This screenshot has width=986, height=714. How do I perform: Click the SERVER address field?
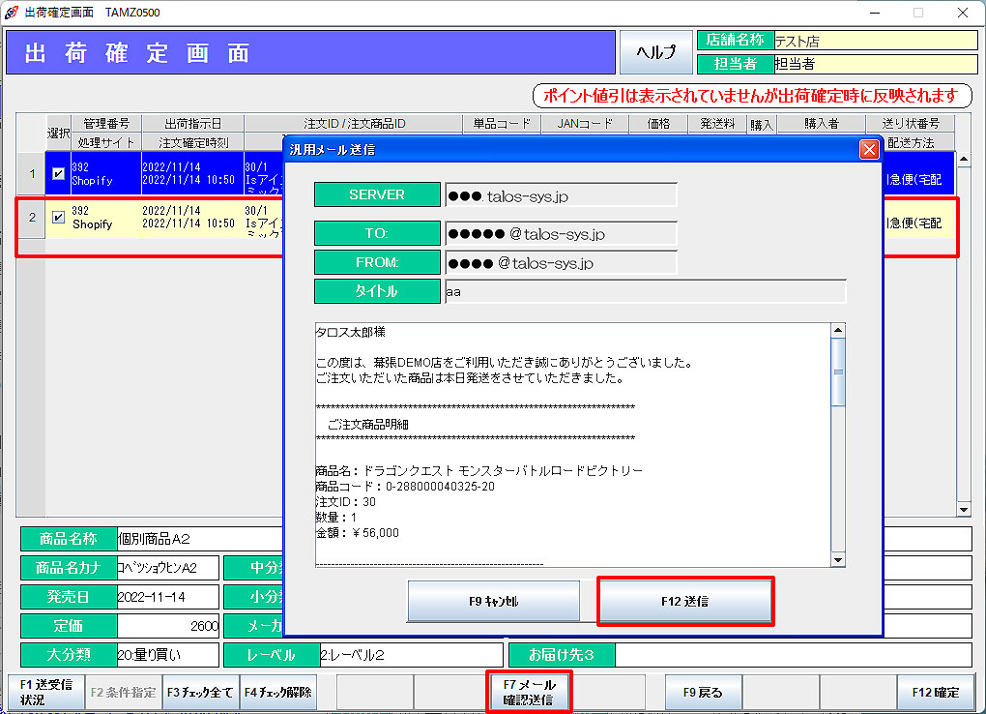561,195
